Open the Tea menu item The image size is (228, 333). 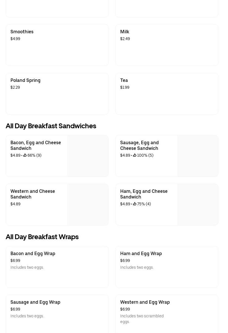pyautogui.click(x=124, y=80)
